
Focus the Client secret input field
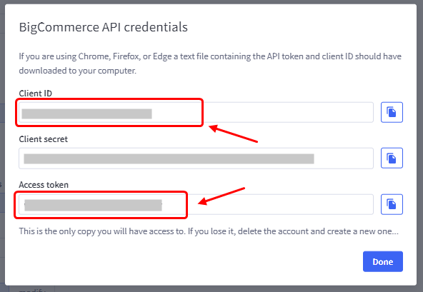[x=196, y=158]
